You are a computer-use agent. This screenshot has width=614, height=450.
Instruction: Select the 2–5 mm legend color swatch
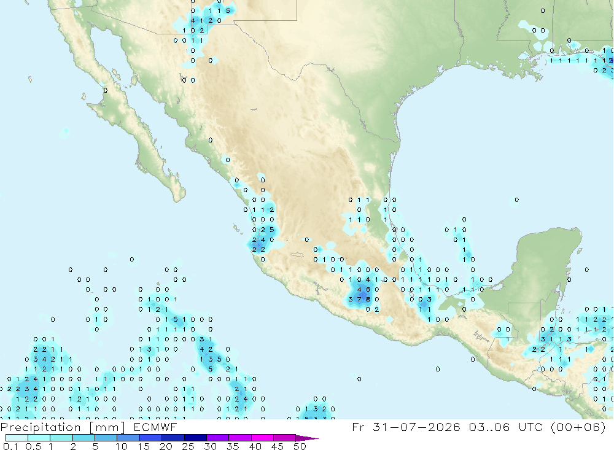coord(84,438)
